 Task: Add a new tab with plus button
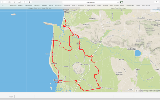[158, 8]
